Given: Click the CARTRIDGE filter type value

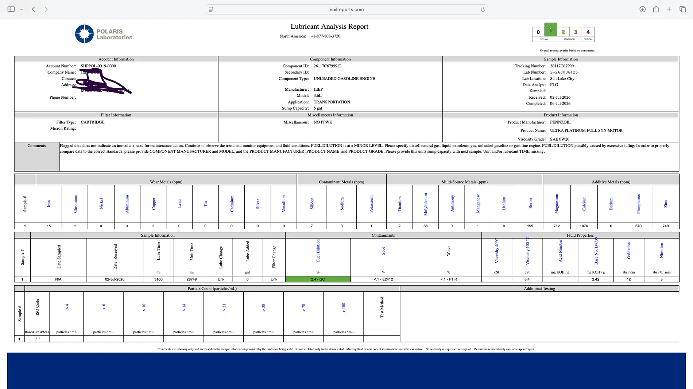Looking at the screenshot, I should tap(93, 122).
